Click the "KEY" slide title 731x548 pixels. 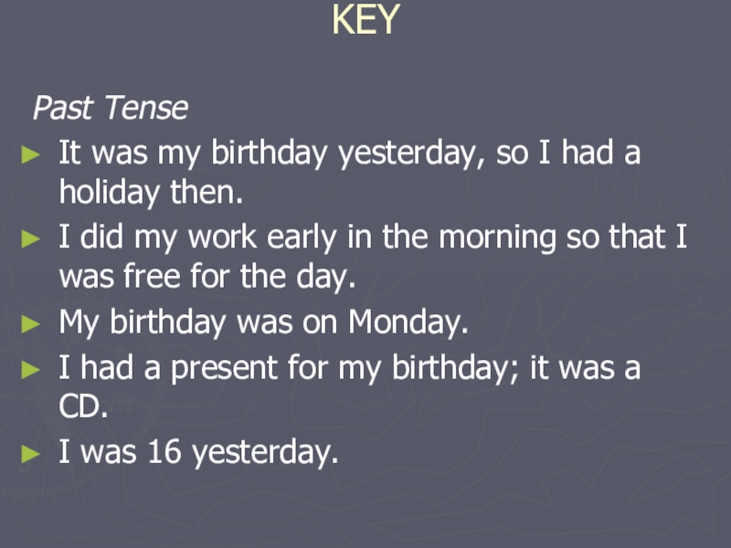pos(365,20)
